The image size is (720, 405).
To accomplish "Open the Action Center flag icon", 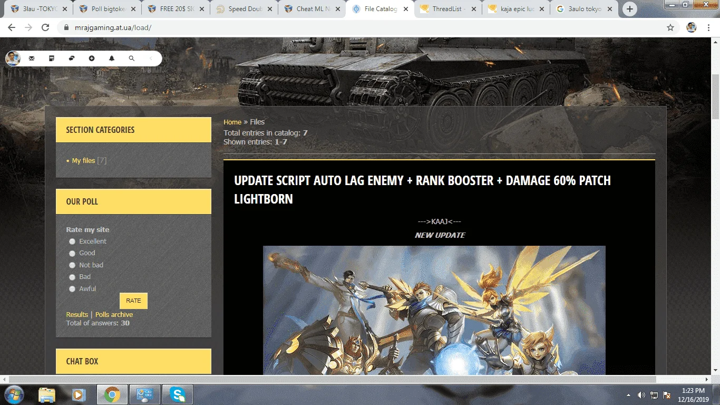I will [x=667, y=394].
